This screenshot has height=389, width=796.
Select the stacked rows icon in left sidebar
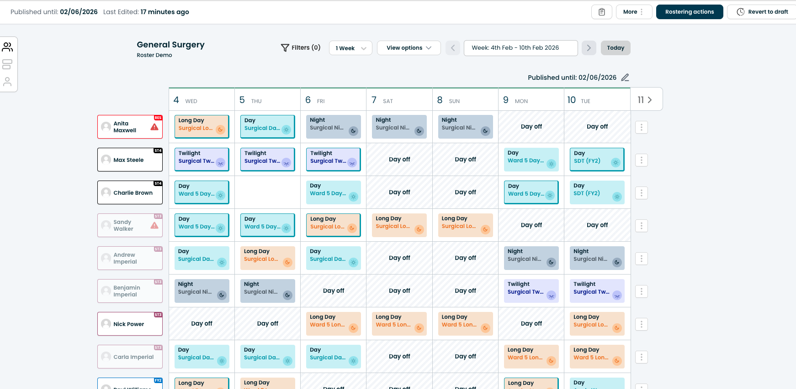(x=7, y=64)
